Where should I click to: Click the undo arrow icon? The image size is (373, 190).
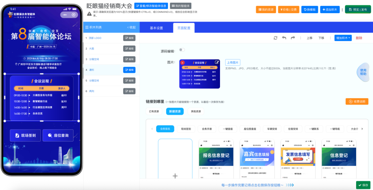[x=284, y=38]
